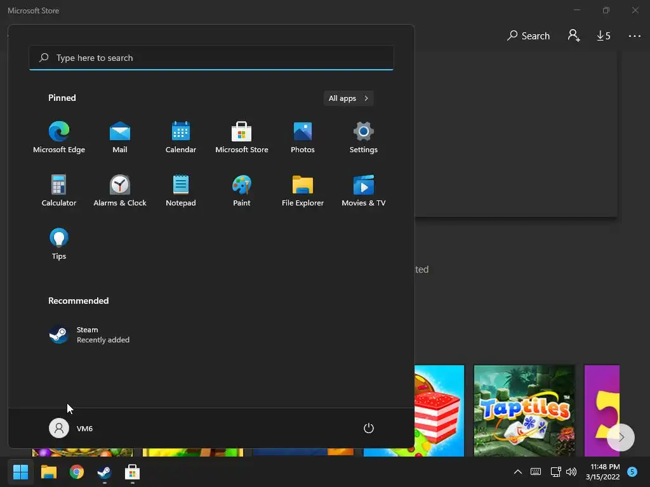Open Alarms & Clock

(x=120, y=190)
